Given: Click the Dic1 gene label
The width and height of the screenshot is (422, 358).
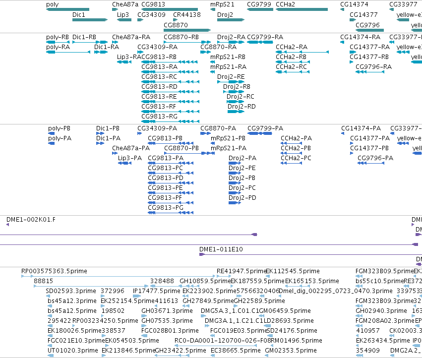Looking at the screenshot, I should tap(78, 15).
